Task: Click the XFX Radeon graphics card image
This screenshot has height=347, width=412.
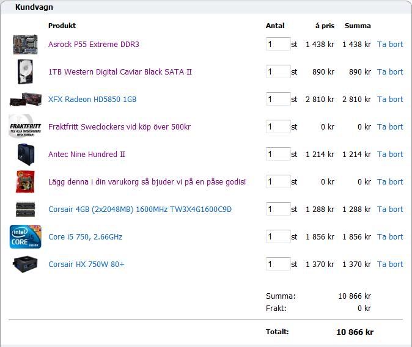Action: tap(25, 100)
